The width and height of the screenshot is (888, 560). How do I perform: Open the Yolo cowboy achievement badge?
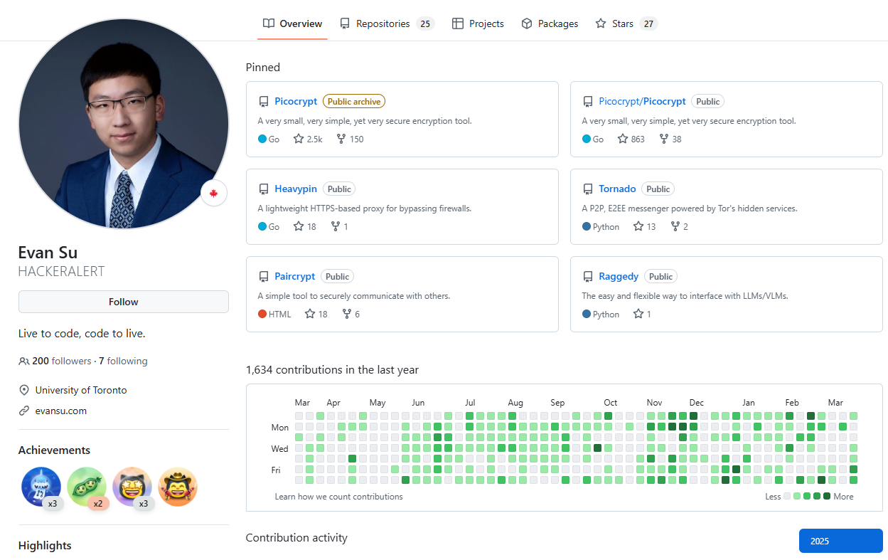(178, 487)
